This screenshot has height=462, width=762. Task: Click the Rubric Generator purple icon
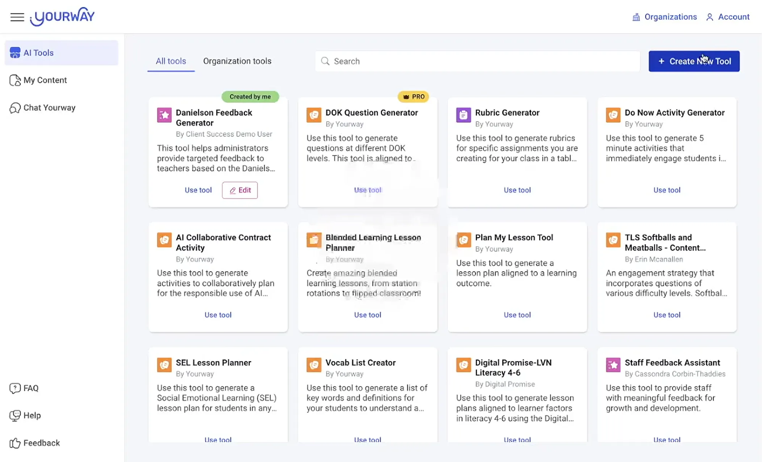tap(463, 115)
